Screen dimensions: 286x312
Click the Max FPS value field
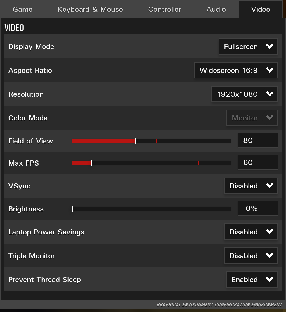click(x=257, y=162)
